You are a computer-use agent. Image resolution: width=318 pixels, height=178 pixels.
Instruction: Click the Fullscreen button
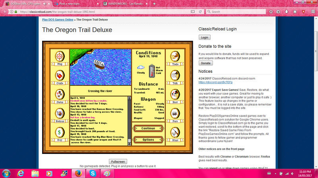click(x=118, y=162)
